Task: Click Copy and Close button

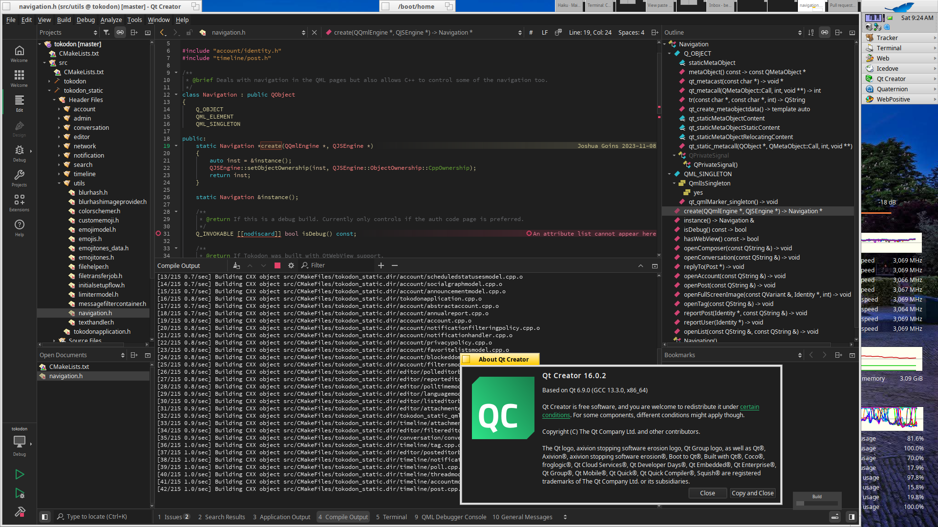Action: tap(752, 493)
